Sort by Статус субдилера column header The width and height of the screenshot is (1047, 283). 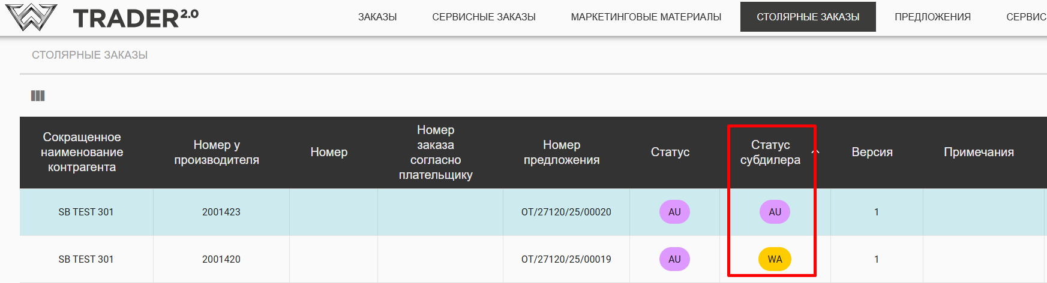point(770,153)
